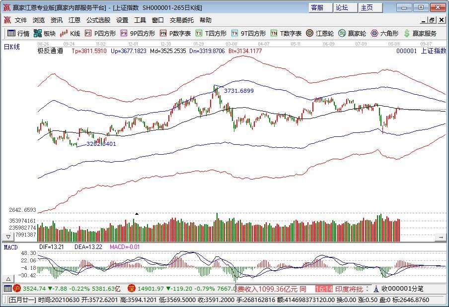Select the T四方形 time square tool
This screenshot has width=449, height=307.
click(x=211, y=33)
